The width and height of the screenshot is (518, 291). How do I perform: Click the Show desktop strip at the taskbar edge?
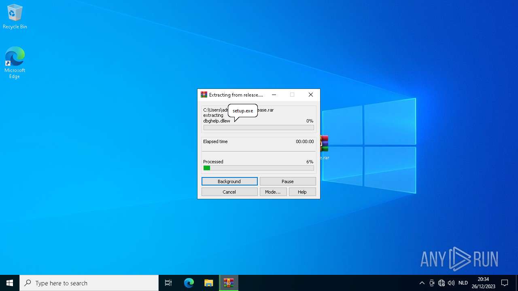pos(517,283)
